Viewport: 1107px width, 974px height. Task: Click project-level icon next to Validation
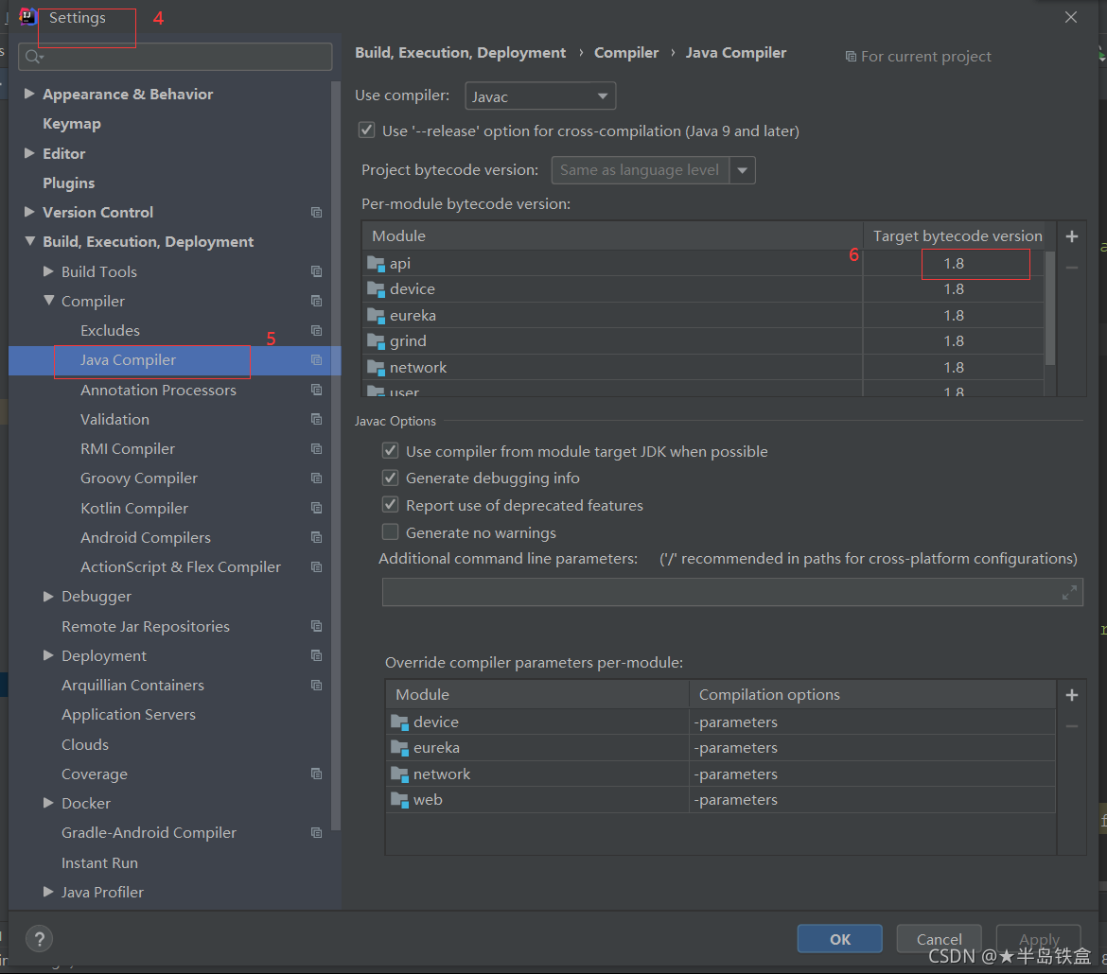pos(316,419)
